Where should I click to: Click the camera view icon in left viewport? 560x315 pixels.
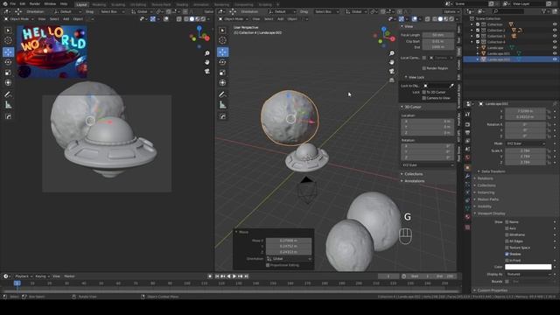click(x=207, y=71)
